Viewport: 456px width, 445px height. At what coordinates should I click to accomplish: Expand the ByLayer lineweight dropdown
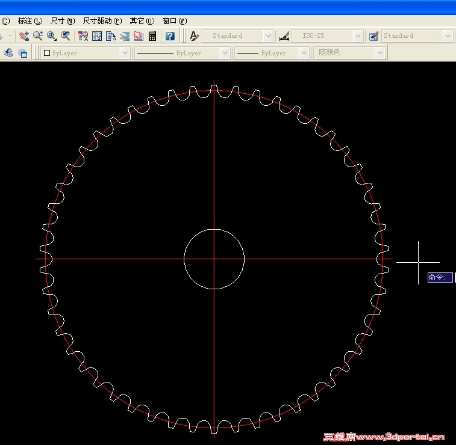pos(304,53)
